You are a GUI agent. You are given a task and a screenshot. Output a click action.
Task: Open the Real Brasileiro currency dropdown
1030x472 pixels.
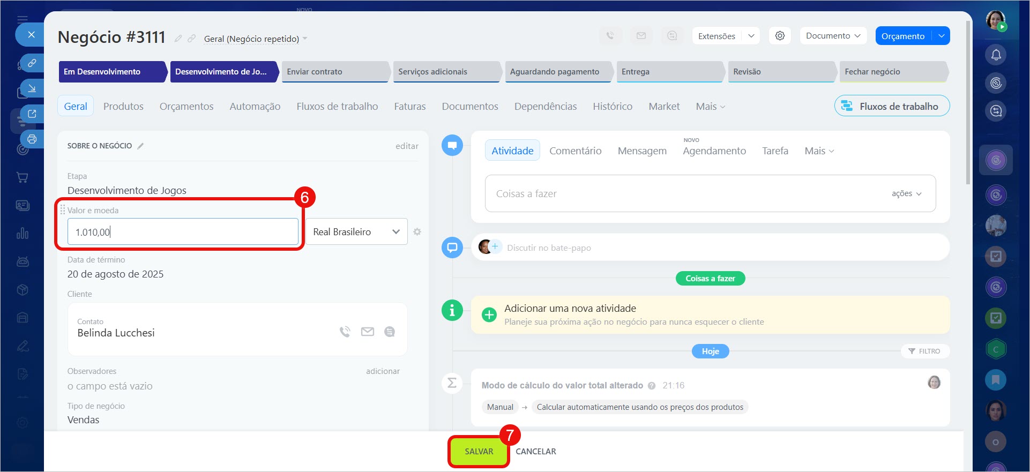(356, 232)
